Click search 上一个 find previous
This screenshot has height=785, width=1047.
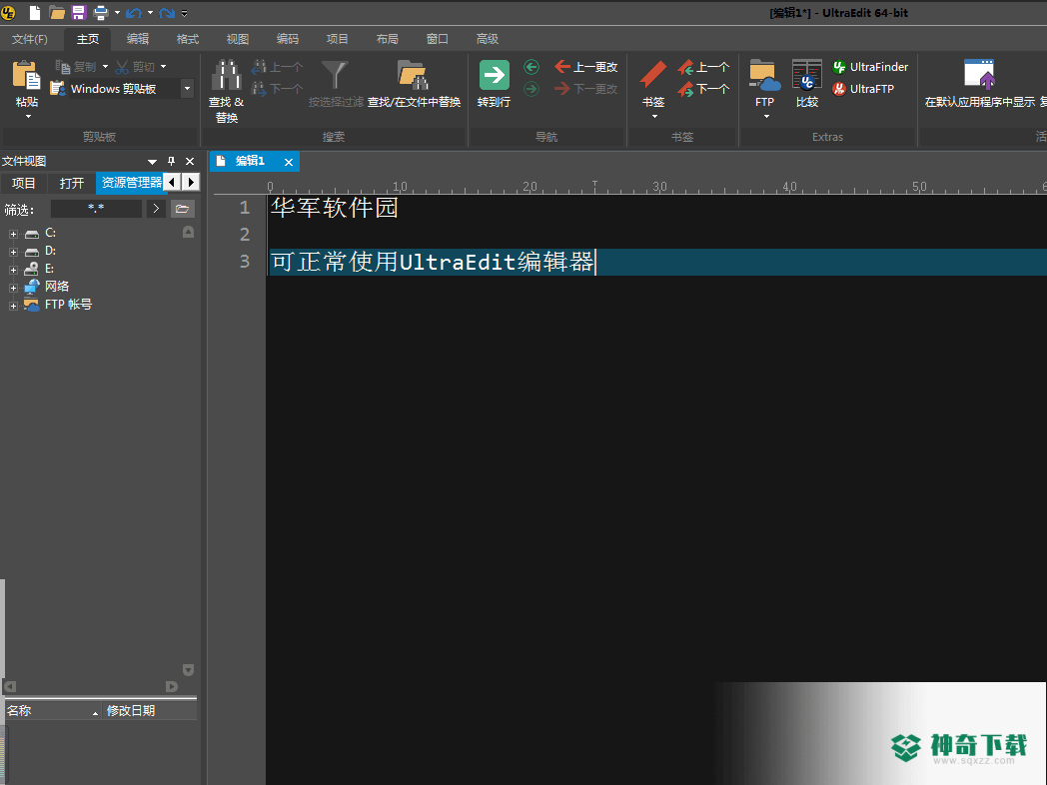pos(277,67)
